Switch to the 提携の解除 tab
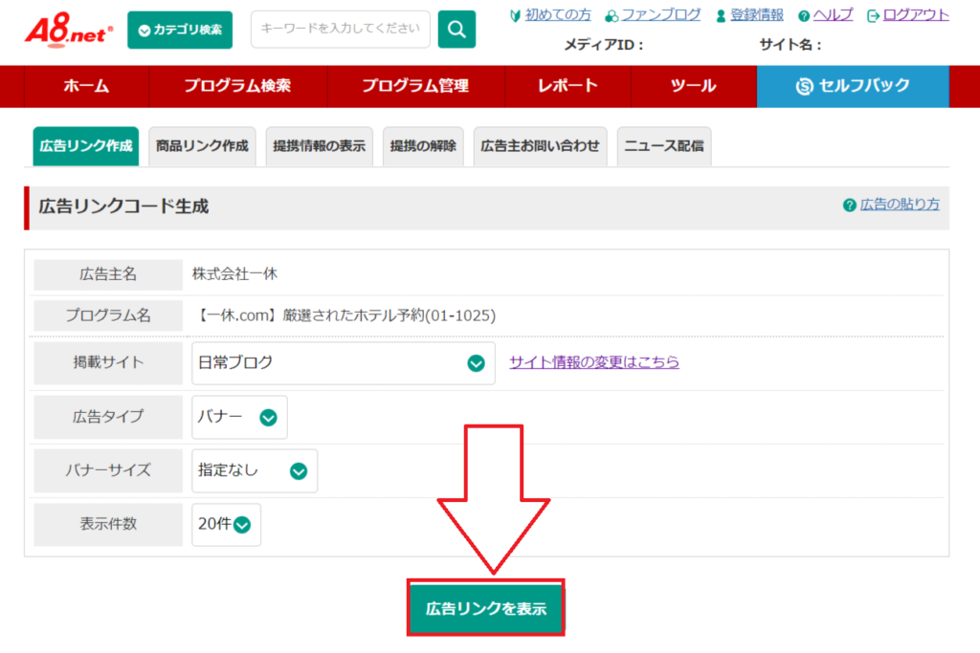Screen dimensions: 980x653 click(423, 146)
